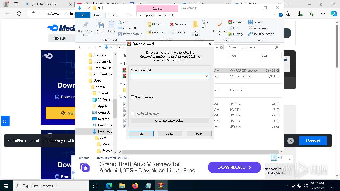
Task: Click Cancel in password dialog
Action: (x=170, y=134)
